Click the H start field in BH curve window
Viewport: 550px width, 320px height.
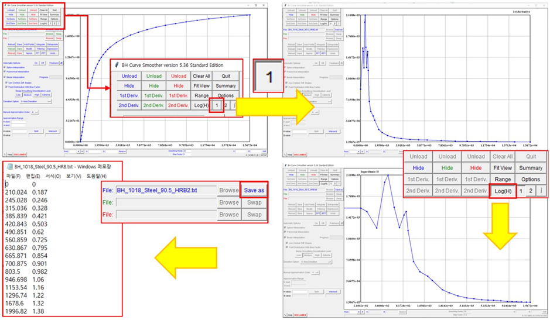pyautogui.click(x=18, y=122)
